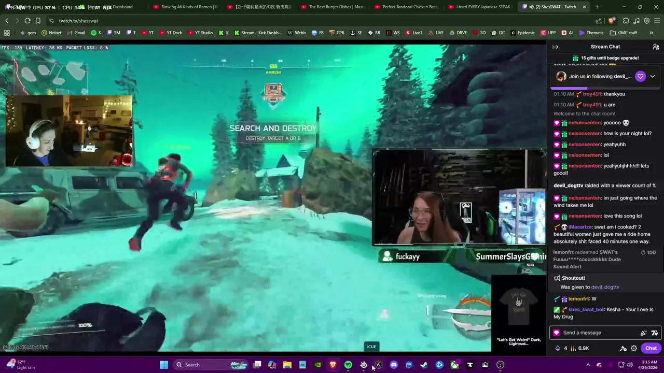Bookmark this page
Viewport: 664px width, 373px height.
coord(38,21)
